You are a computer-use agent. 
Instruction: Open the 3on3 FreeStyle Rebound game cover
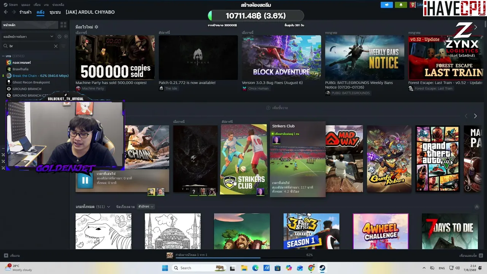(x=311, y=231)
